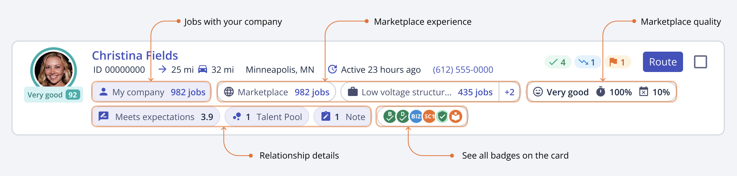
Task: Click the stopwatch timeliness icon
Action: point(601,92)
